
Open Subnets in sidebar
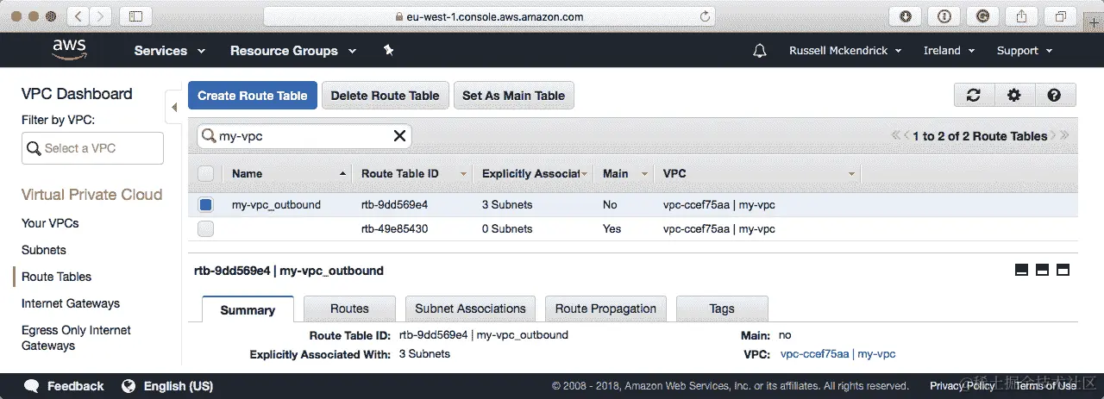pyautogui.click(x=44, y=250)
